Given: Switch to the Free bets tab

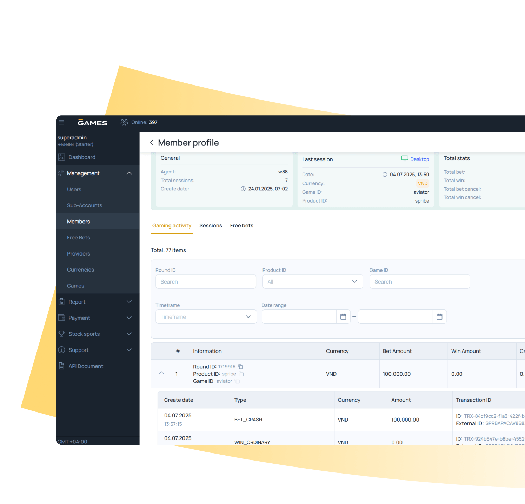Looking at the screenshot, I should 241,226.
